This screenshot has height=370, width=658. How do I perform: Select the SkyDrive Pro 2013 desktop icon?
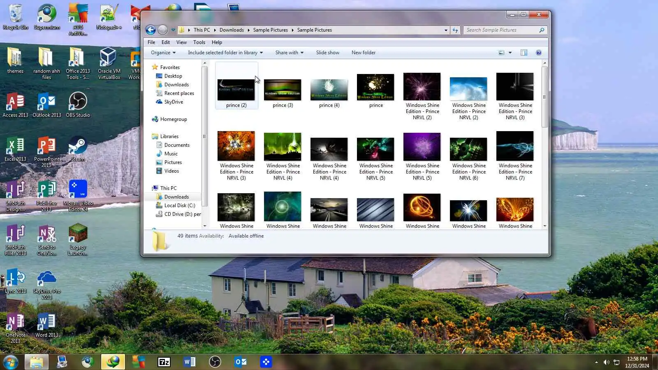click(x=47, y=284)
